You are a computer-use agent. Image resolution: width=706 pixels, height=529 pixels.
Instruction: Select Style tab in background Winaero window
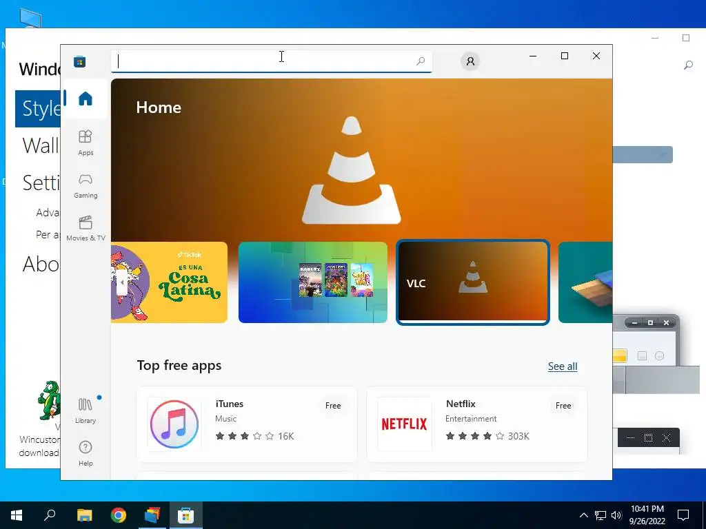(39, 108)
